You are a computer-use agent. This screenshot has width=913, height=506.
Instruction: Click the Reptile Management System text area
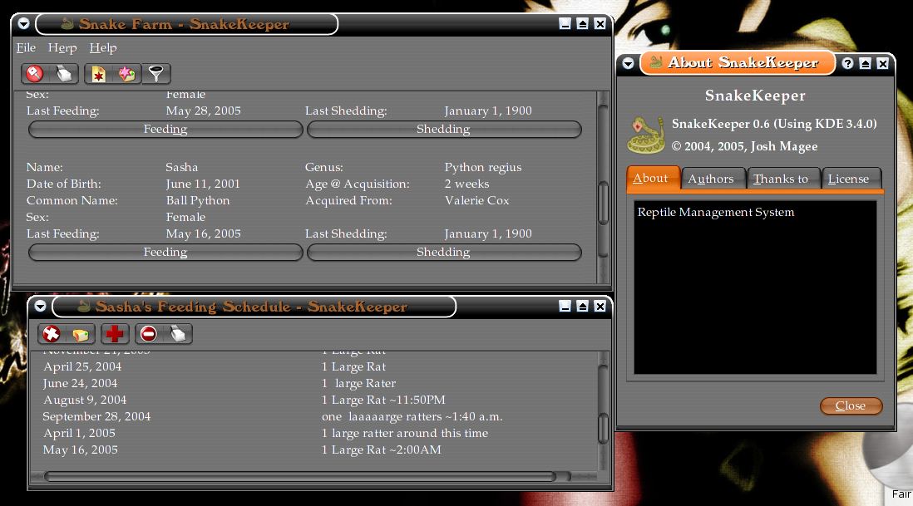click(755, 287)
